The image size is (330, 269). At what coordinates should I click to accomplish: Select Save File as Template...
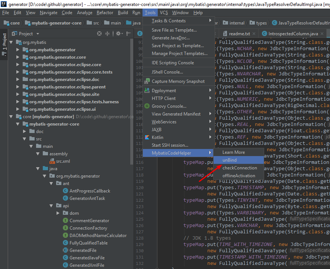tap(179, 30)
